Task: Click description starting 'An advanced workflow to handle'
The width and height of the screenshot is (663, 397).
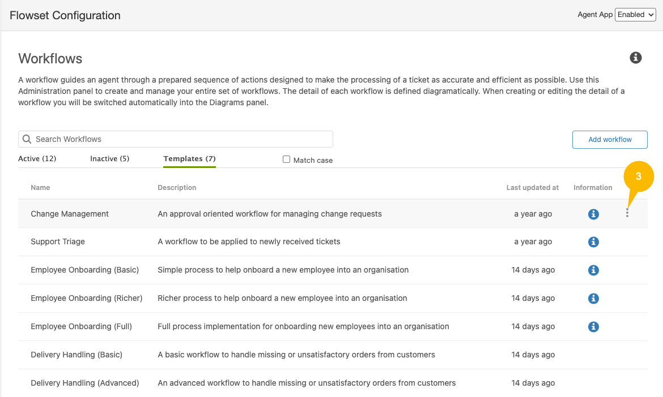Action: pos(307,383)
